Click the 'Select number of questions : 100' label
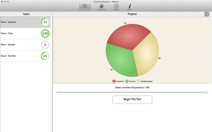The width and height of the screenshot is (212, 132). click(132, 87)
